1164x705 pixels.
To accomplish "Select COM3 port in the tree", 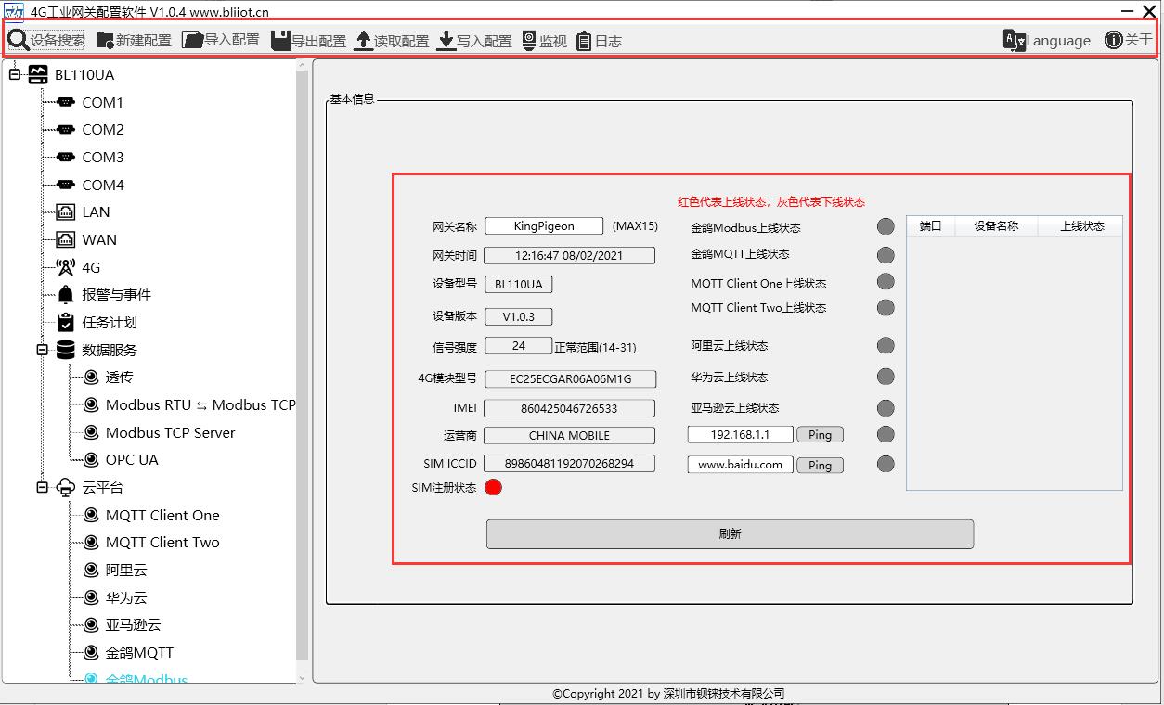I will 102,158.
